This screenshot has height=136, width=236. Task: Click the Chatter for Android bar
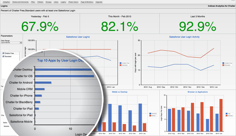point(43,83)
